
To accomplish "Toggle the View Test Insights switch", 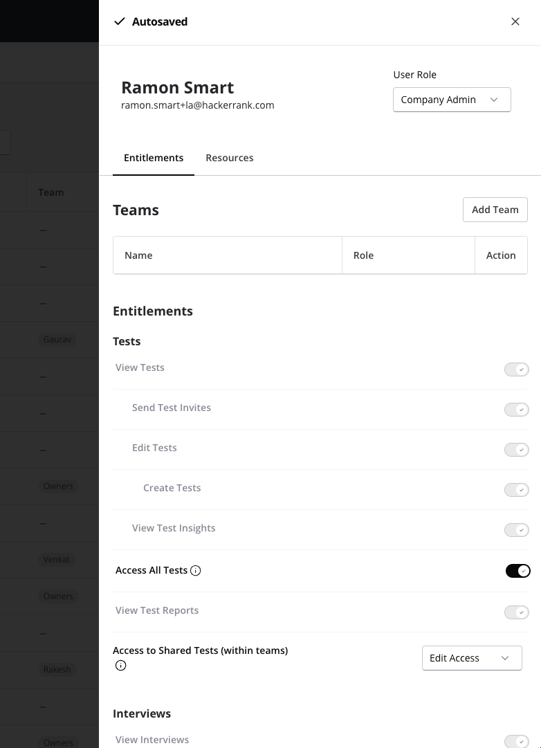I will [x=517, y=530].
